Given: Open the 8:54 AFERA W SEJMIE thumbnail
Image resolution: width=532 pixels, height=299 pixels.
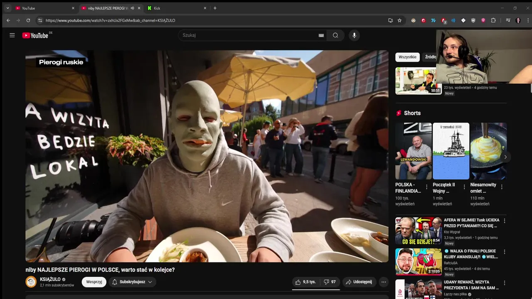Looking at the screenshot, I should click(x=418, y=230).
